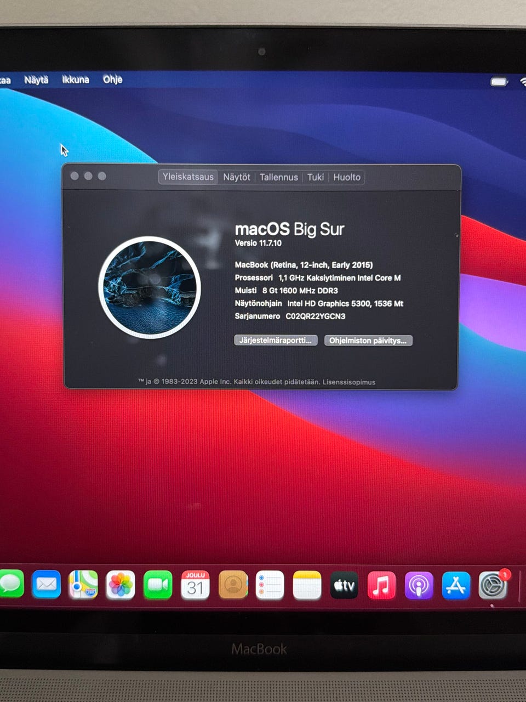The height and width of the screenshot is (702, 526).
Task: Open the Music app in the Dock
Action: tap(381, 585)
